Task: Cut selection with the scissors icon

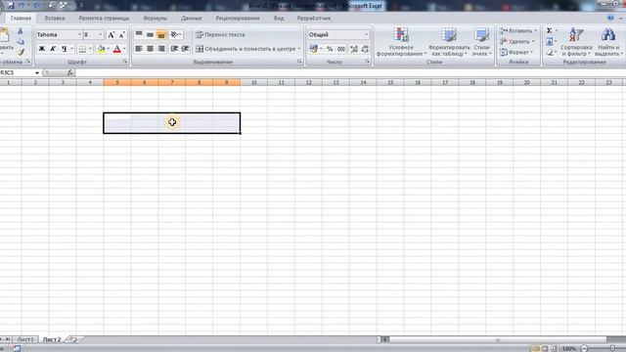Action: click(21, 31)
